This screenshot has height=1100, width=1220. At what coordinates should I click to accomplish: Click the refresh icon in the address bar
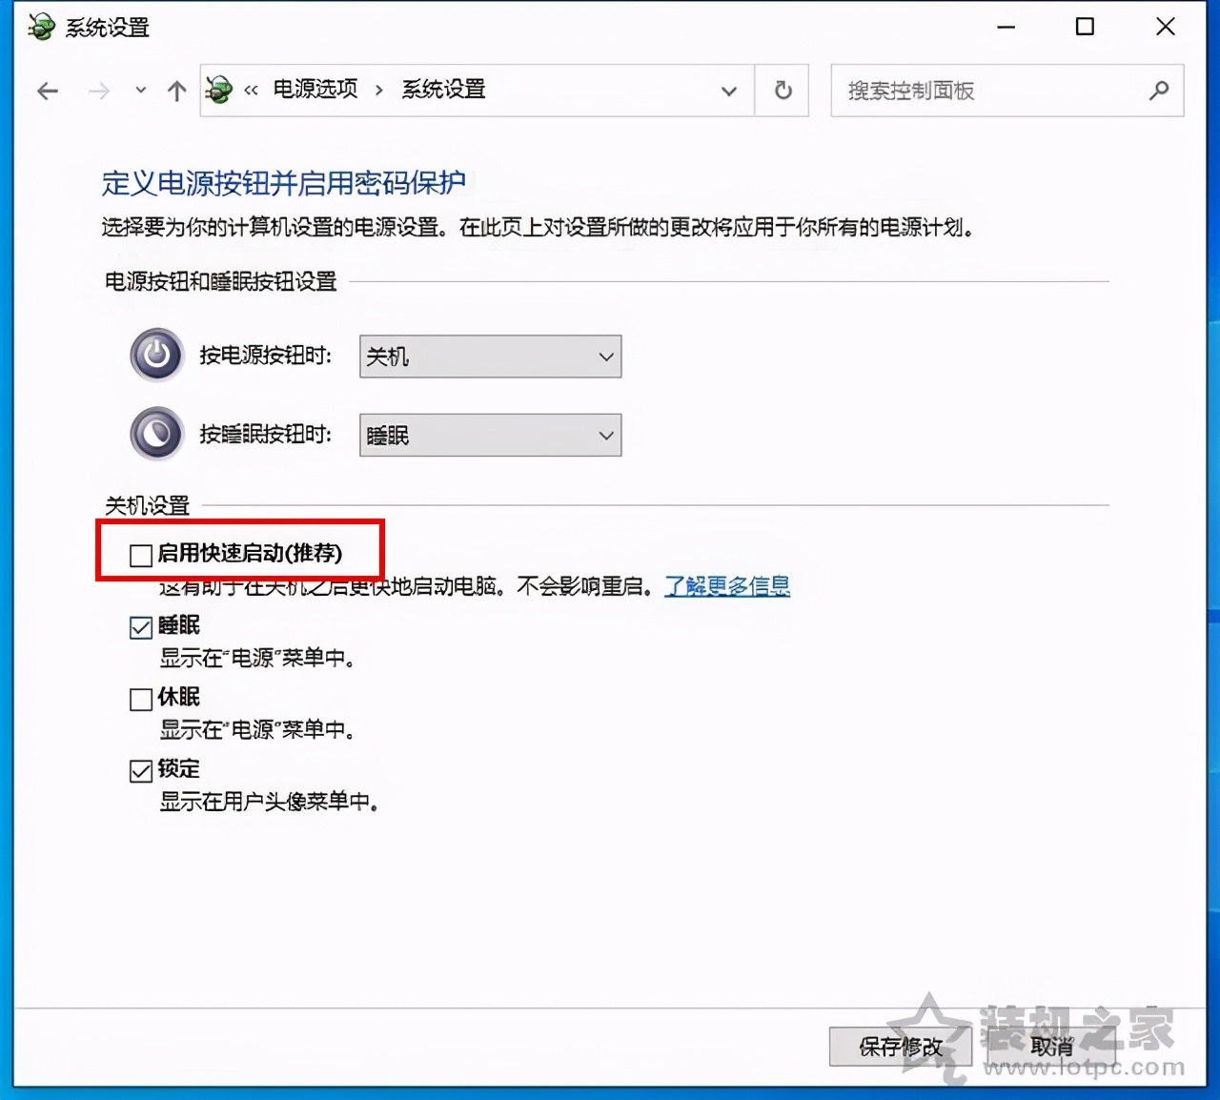782,91
